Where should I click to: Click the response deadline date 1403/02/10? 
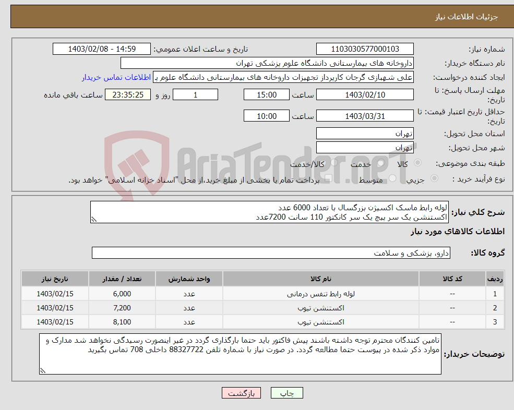(x=365, y=95)
